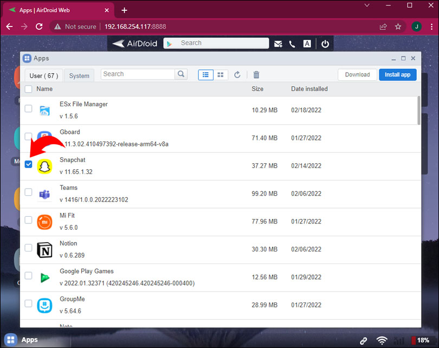Screen dimensions: 439x348
Task: Check the GroupMe row checkbox
Action: tap(28, 304)
